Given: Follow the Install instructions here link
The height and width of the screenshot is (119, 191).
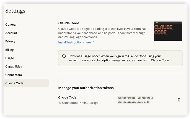Looking at the screenshot, I should tap(74, 42).
